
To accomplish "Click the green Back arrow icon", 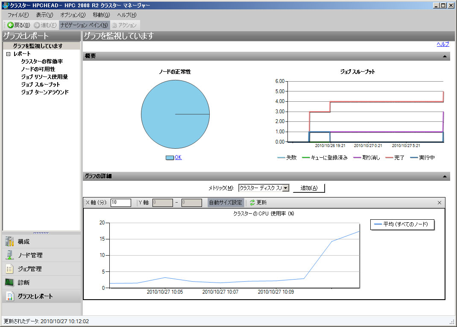I will click(10, 25).
